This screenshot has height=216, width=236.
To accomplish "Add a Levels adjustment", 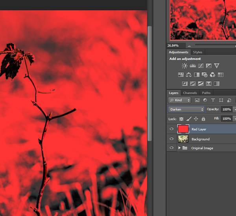I will tap(193, 66).
